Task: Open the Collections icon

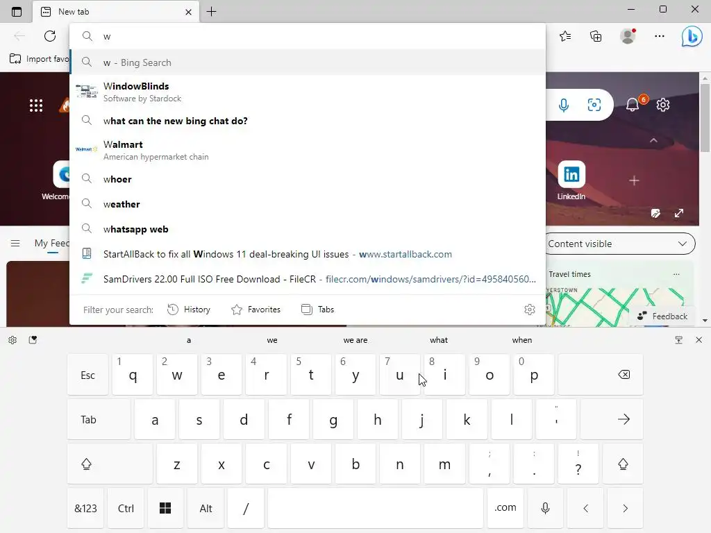Action: 596,36
